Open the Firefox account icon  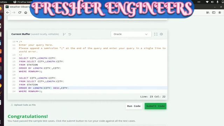tap(220, 13)
